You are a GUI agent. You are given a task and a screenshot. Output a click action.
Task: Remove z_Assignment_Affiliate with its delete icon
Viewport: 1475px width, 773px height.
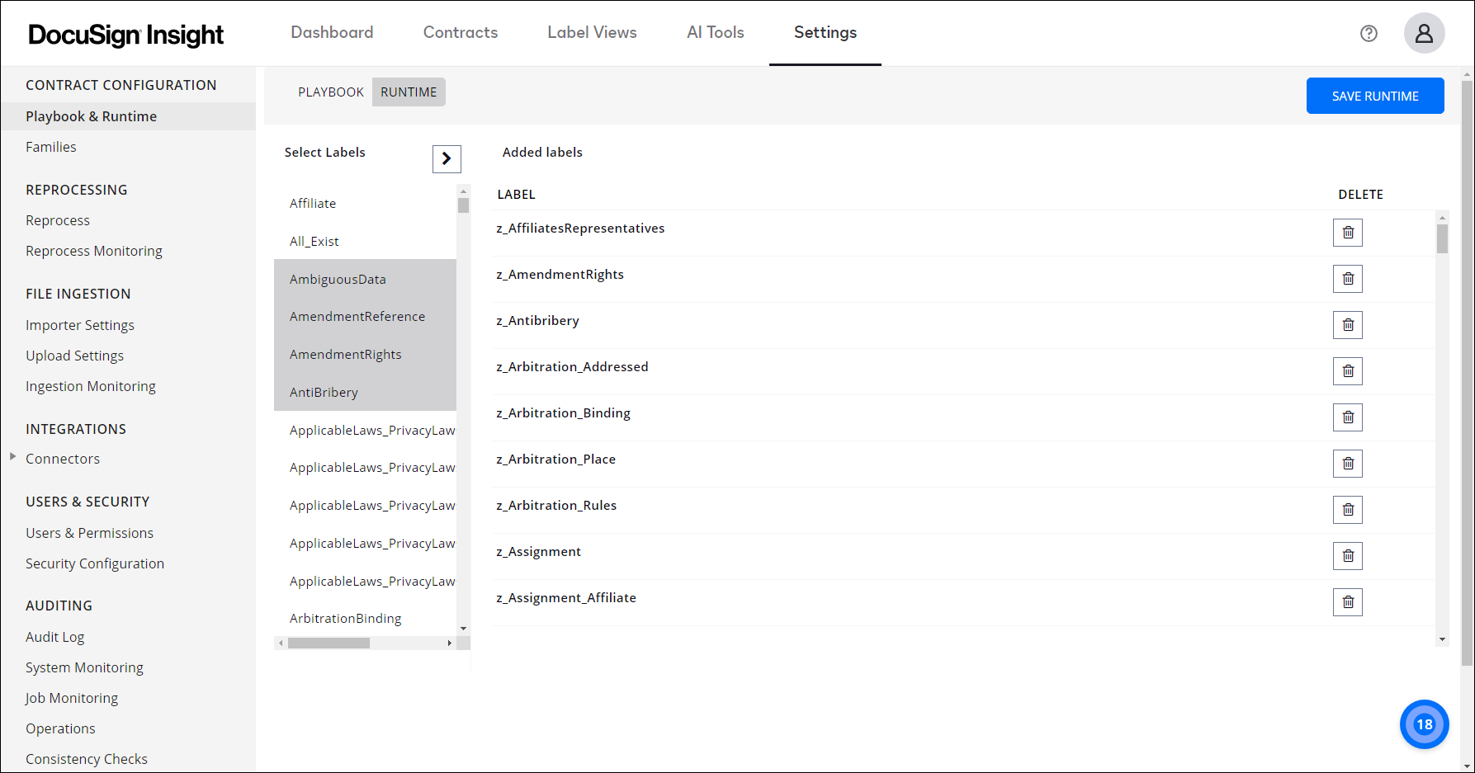[x=1347, y=601]
